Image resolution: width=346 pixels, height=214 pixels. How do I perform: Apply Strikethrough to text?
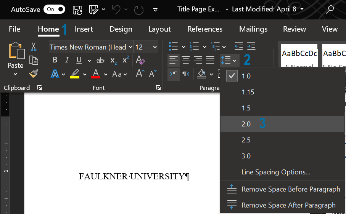(x=100, y=60)
